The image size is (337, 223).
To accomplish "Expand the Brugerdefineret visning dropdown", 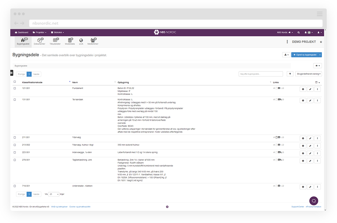I will pos(308,74).
